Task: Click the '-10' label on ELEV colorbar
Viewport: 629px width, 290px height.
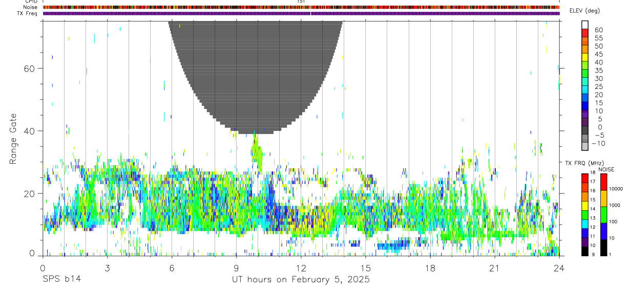Action: (597, 144)
